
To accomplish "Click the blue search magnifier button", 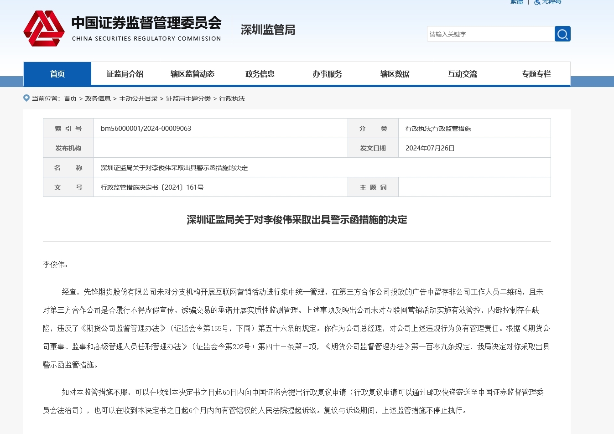I will tap(562, 34).
